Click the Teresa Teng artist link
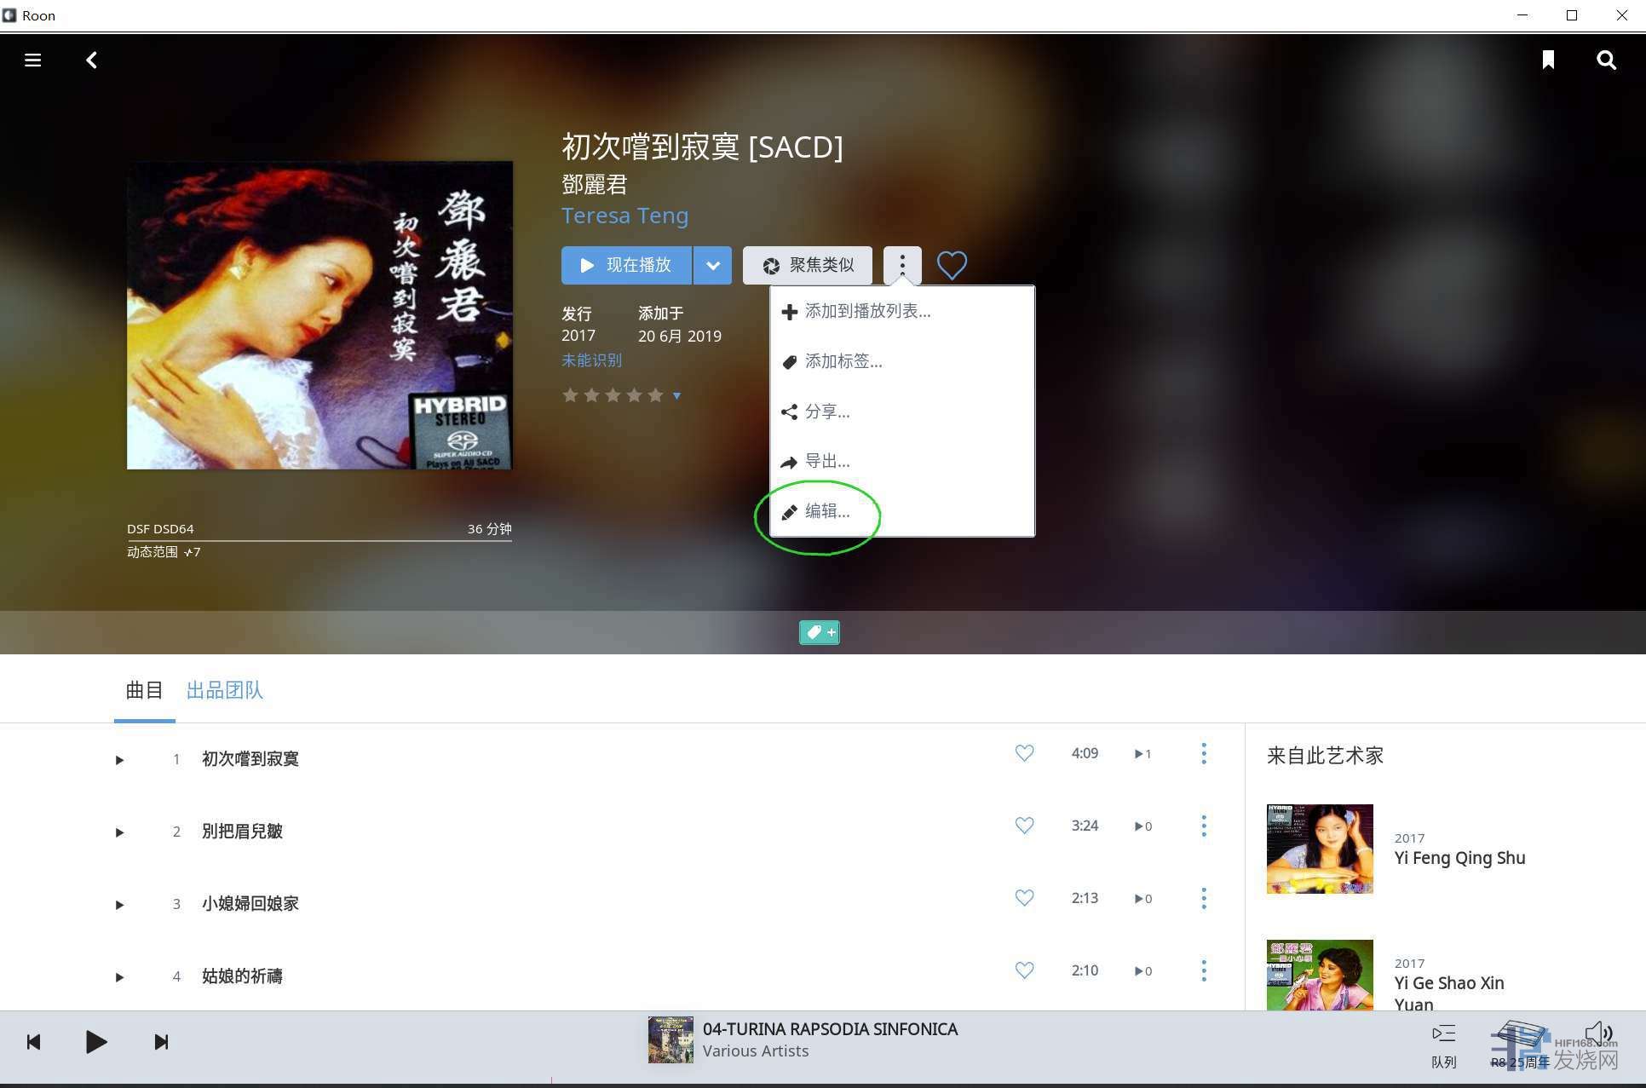 pyautogui.click(x=624, y=216)
